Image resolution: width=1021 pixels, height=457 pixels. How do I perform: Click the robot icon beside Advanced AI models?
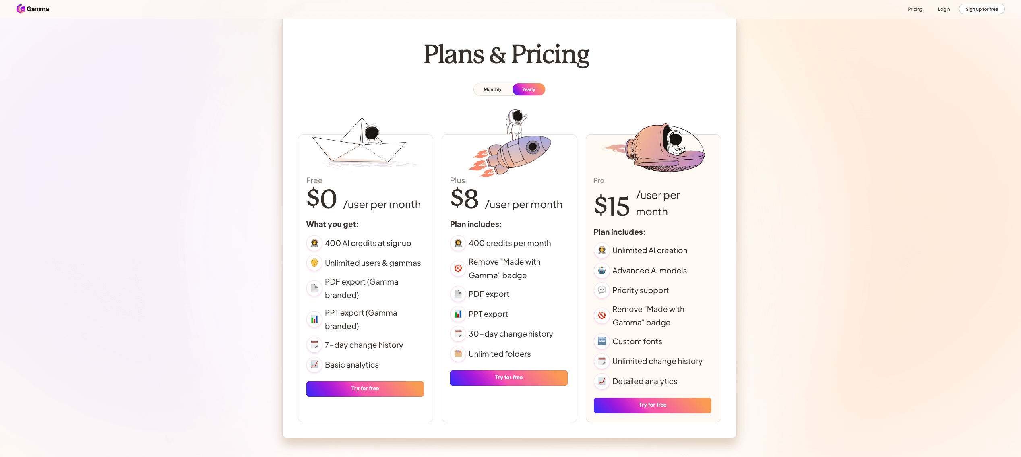click(x=602, y=271)
